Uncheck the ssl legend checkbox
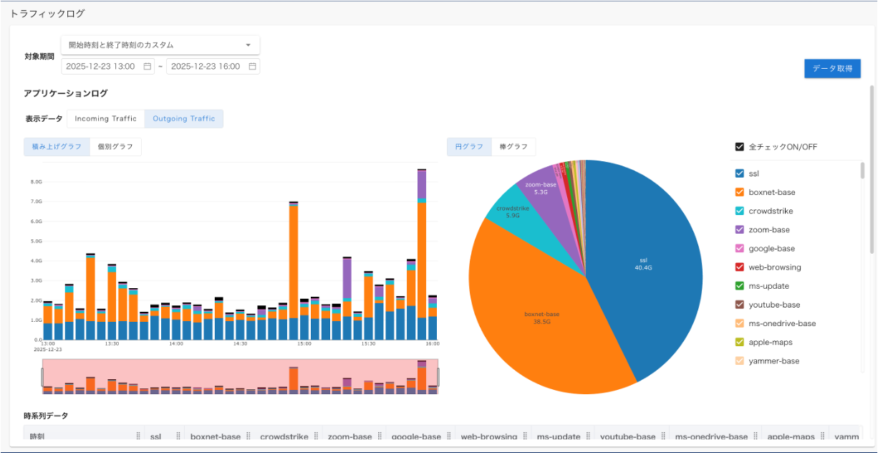The height and width of the screenshot is (453, 878). pos(740,173)
